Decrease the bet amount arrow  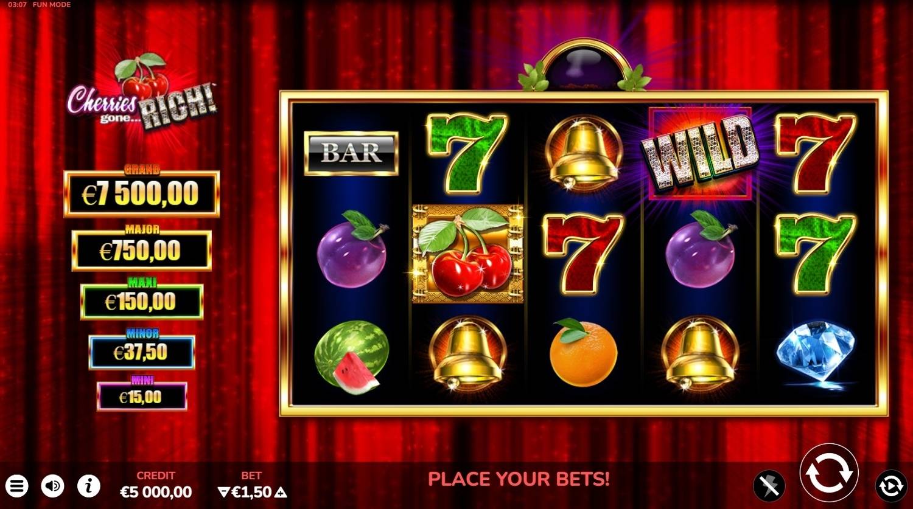[223, 492]
